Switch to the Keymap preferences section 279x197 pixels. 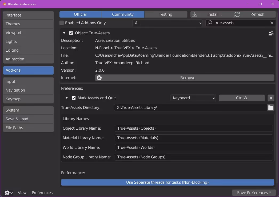28,99
